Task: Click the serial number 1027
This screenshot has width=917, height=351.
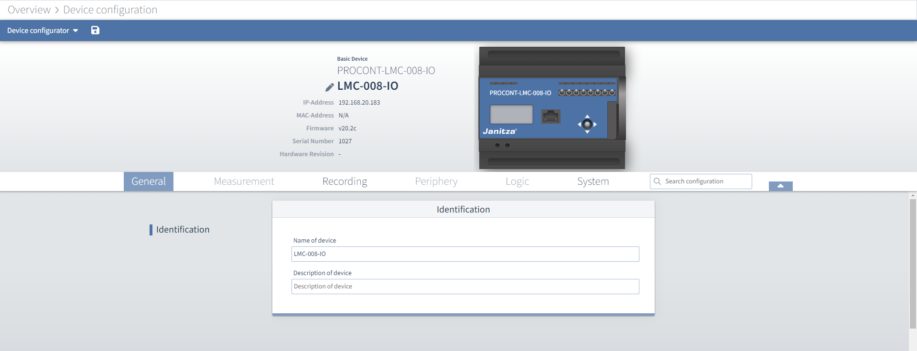Action: pos(345,141)
